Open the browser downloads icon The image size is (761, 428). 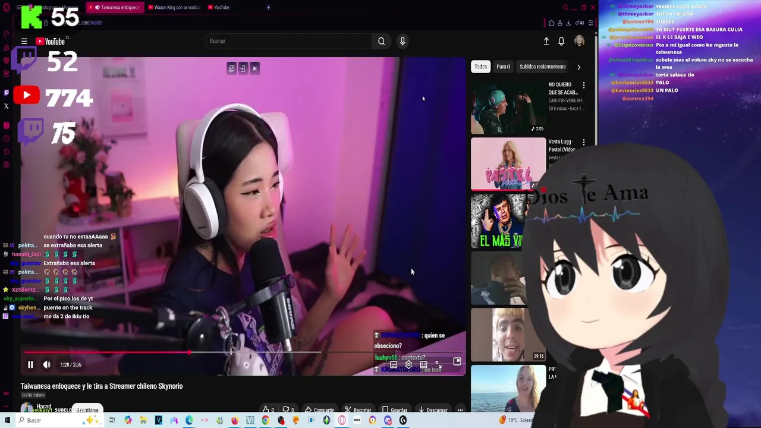click(568, 23)
